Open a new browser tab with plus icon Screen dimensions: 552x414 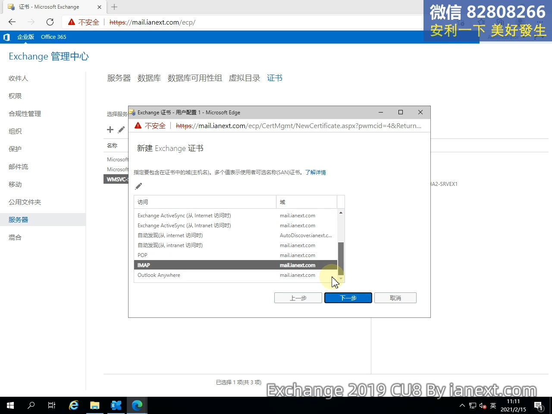pos(114,7)
